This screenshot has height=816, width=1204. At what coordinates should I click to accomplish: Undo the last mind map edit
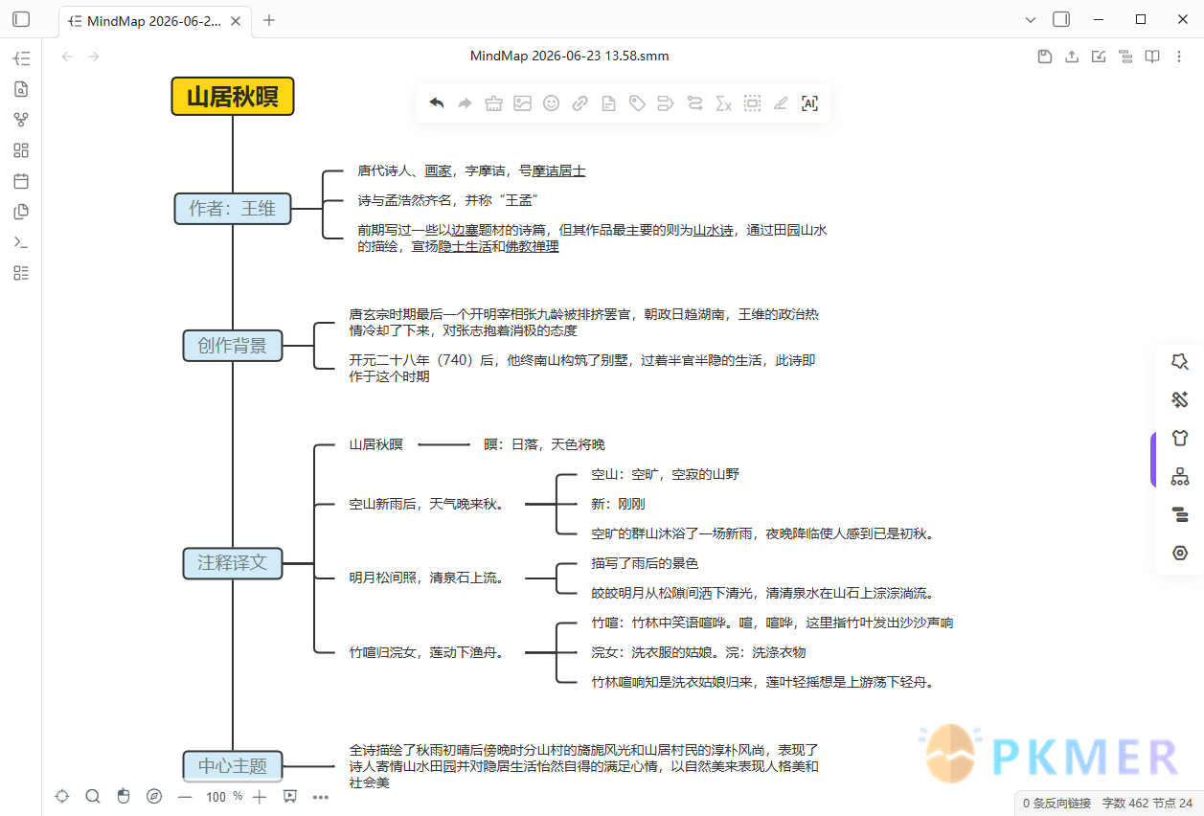pos(436,103)
